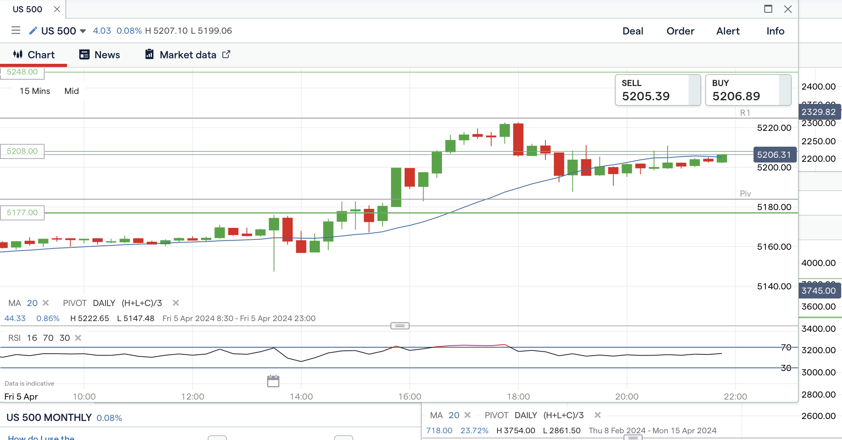Show the Info panel for US 500
Screen dimensions: 842x440
[775, 31]
